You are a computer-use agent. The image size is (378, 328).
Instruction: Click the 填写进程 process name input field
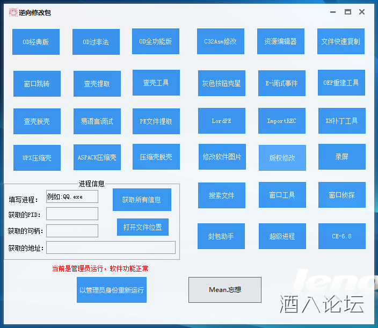[x=72, y=196]
